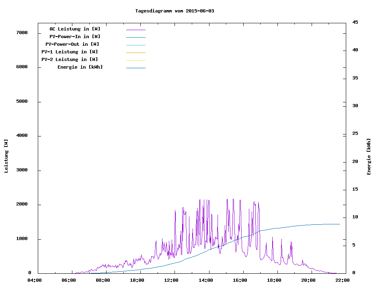This screenshot has width=386, height=289.
Task: Click the blue line sample for PV-Power-Out
Action: [x=136, y=45]
